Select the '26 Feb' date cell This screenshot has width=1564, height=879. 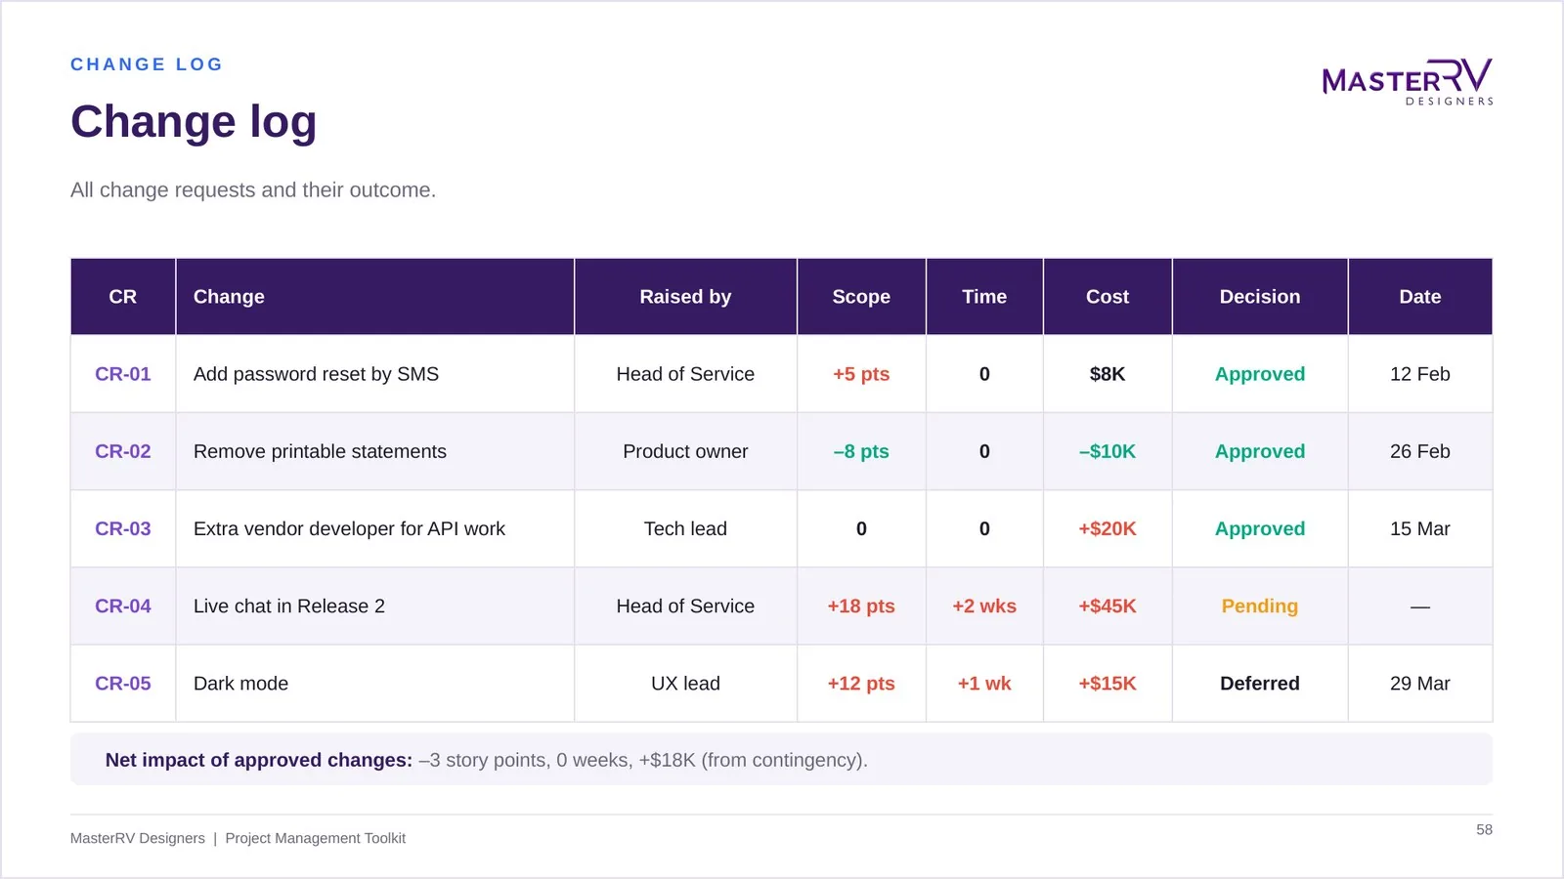[1420, 451]
